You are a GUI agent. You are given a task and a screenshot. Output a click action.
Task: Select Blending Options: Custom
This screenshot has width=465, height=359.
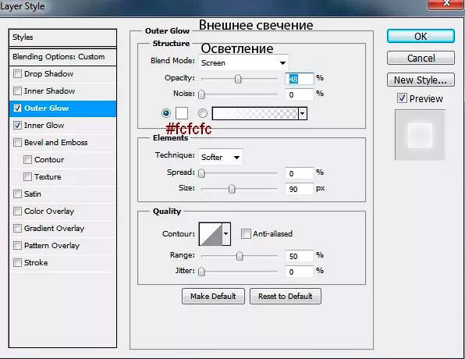[x=63, y=57]
